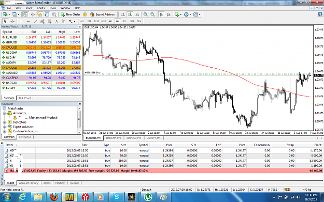Select the Horizontal Line drawing tool
324x202 pixels.
29,21
